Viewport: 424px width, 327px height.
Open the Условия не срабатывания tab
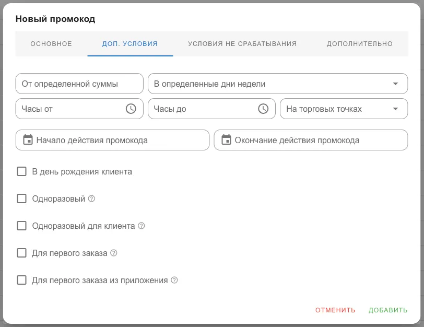(242, 44)
